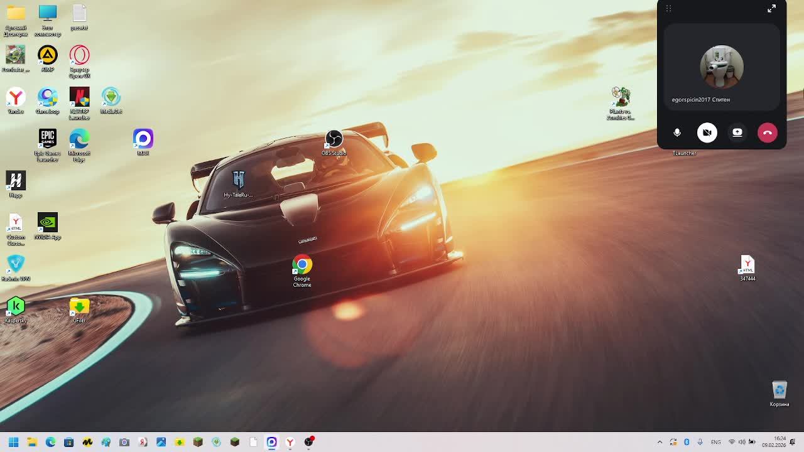Toggle the camera in the call widget
Image resolution: width=804 pixels, height=452 pixels.
pyautogui.click(x=707, y=132)
